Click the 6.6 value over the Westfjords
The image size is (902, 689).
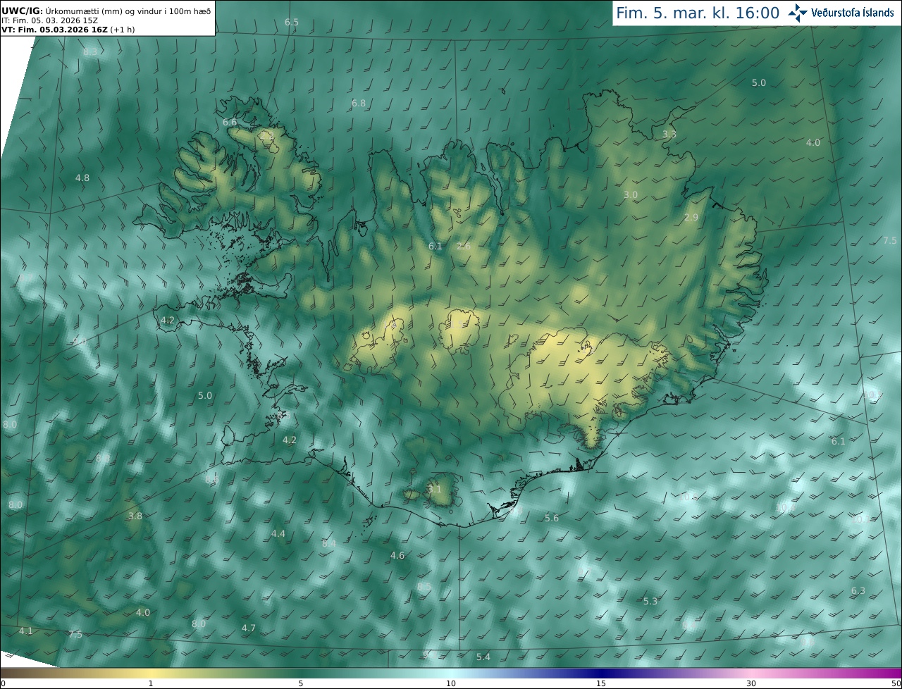coord(230,123)
